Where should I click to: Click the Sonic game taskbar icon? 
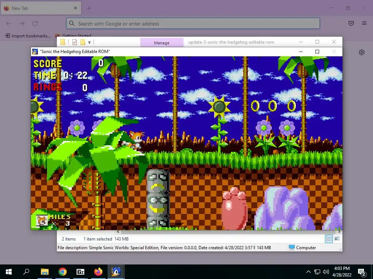click(116, 271)
